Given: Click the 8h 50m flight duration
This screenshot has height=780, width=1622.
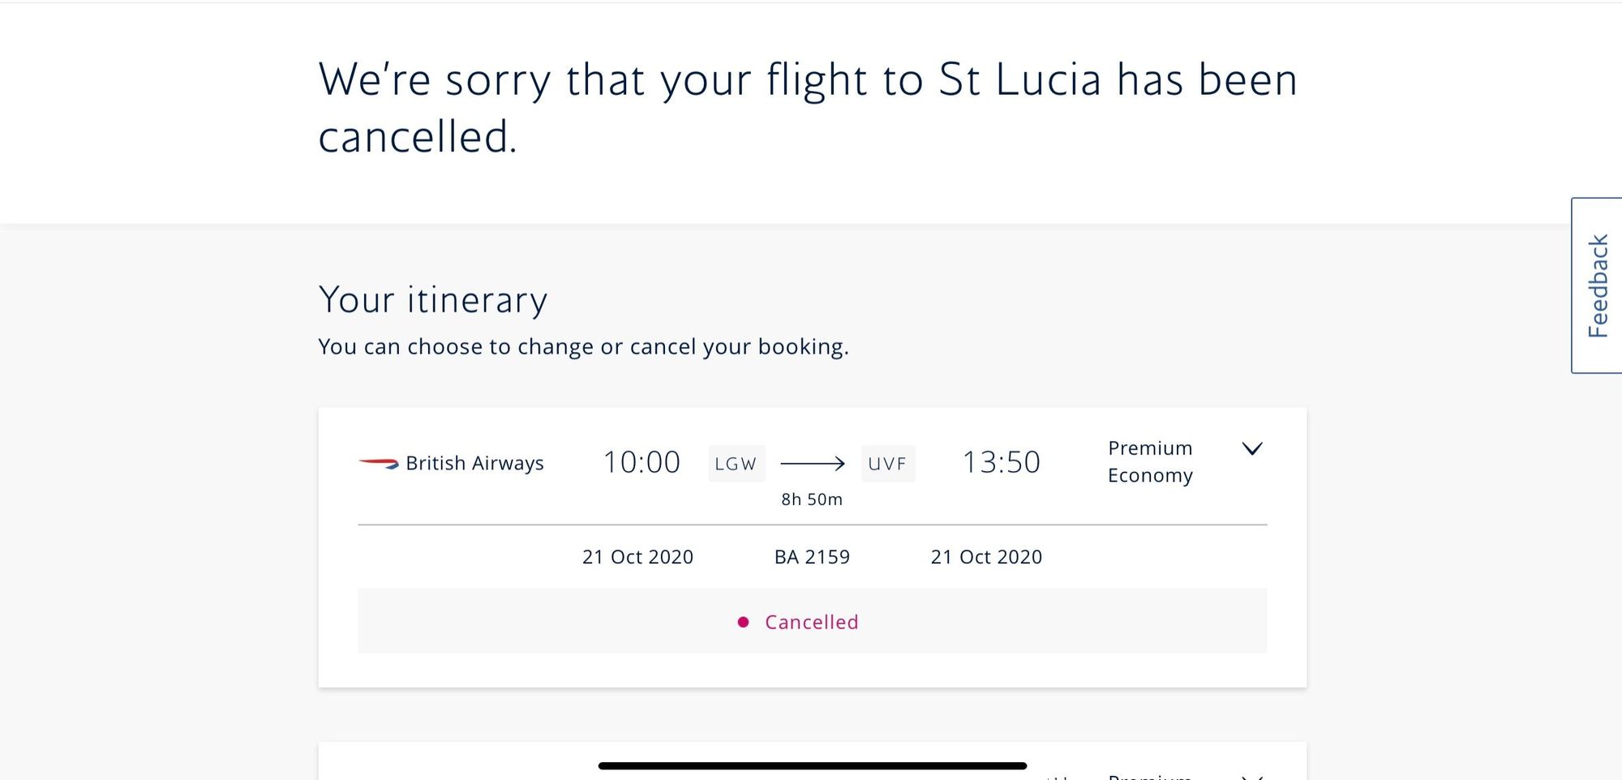Looking at the screenshot, I should 812,499.
